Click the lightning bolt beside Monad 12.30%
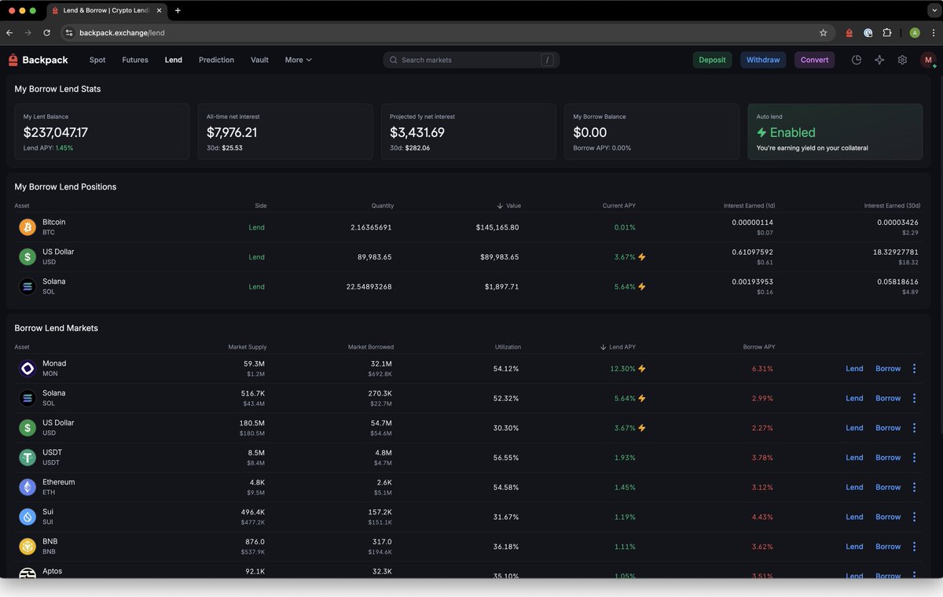 click(x=642, y=368)
